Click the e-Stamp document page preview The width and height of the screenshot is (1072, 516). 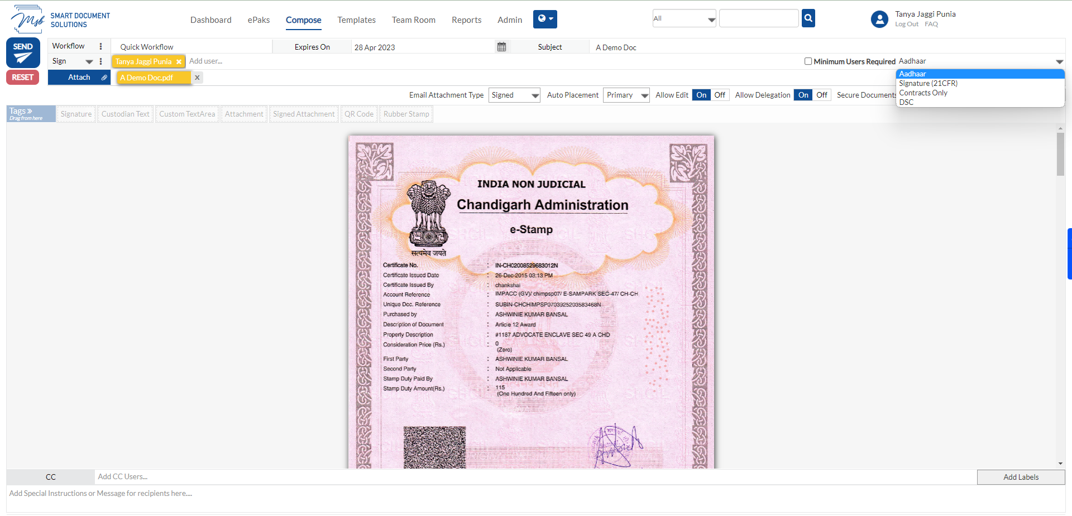[531, 301]
